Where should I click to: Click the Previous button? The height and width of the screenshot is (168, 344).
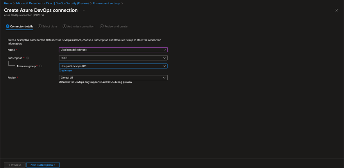pyautogui.click(x=15, y=165)
